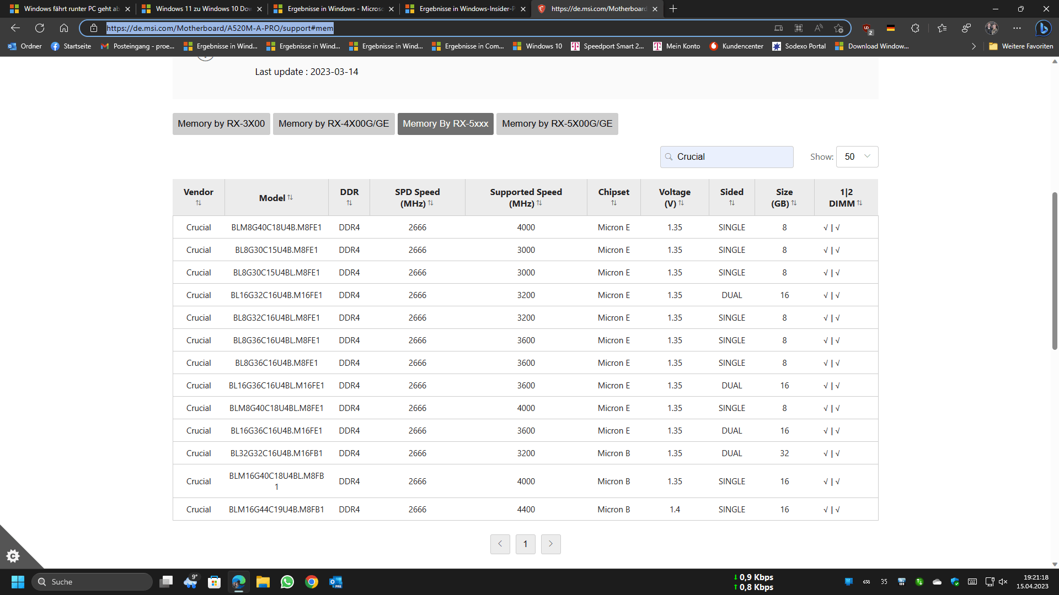Click the Crucial search filter field
The image size is (1059, 595).
[727, 157]
